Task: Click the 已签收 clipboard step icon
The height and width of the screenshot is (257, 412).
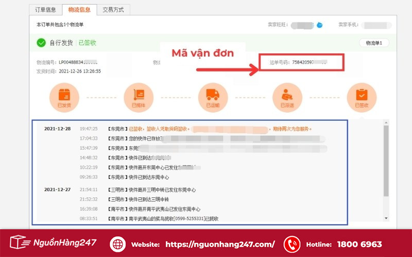Action: coord(362,97)
